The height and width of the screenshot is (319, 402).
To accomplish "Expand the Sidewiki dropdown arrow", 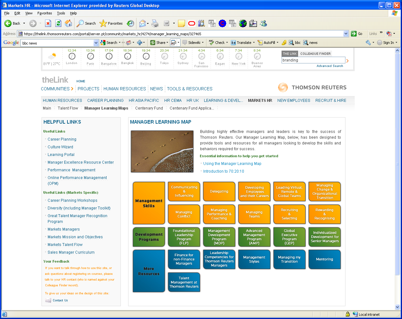I will (x=203, y=43).
